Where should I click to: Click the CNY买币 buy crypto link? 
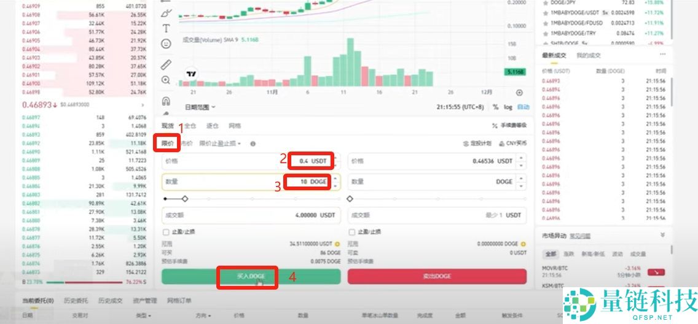click(x=512, y=144)
